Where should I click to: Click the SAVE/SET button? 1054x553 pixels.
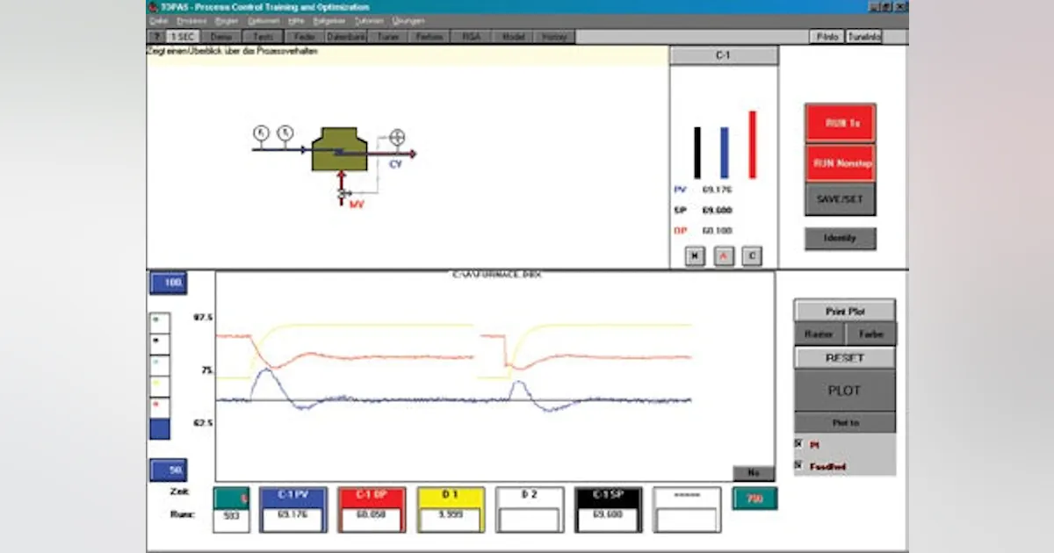841,199
